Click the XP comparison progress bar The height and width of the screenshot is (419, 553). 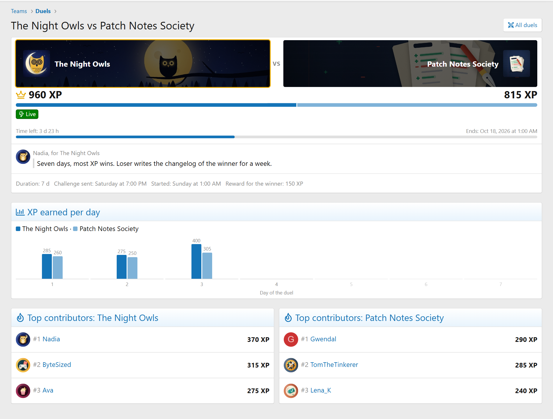(x=276, y=105)
